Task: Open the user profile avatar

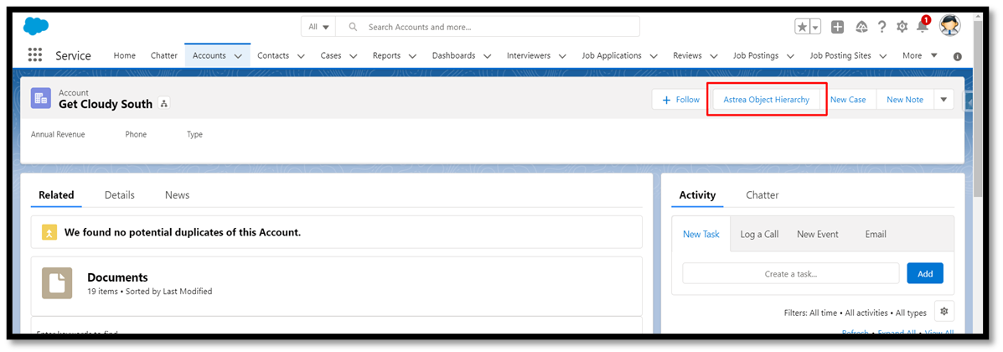Action: pyautogui.click(x=950, y=26)
